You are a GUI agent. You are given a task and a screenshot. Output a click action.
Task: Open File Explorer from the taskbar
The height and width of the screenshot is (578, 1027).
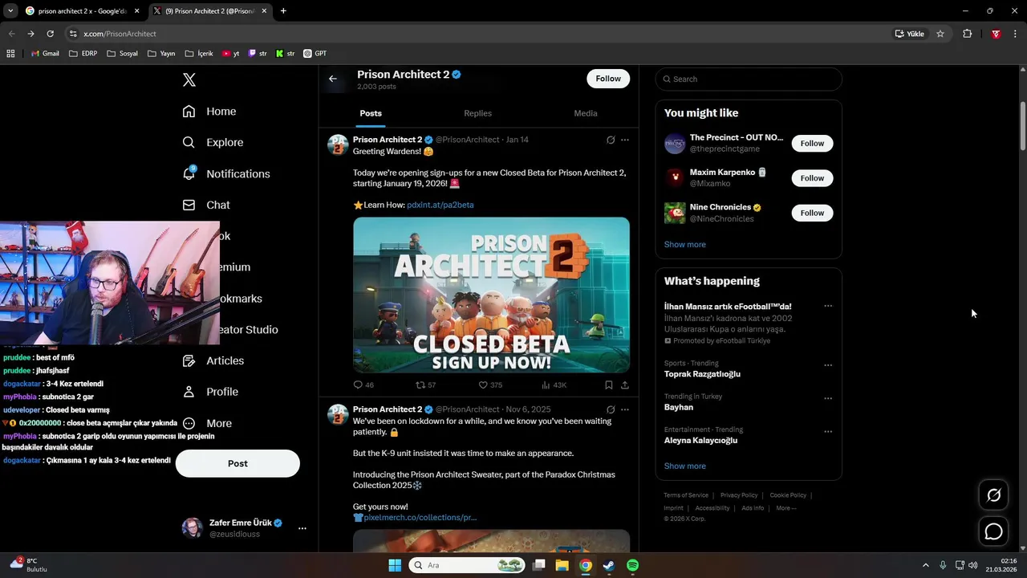coord(562,565)
